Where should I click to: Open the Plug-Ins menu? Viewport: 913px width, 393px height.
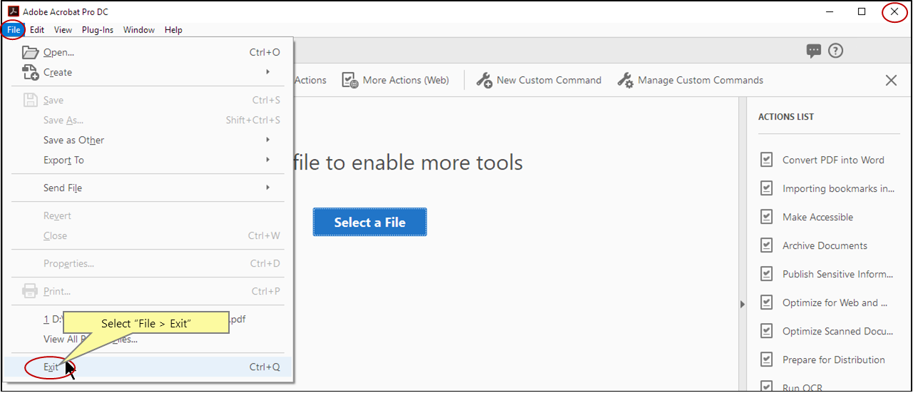pos(97,30)
